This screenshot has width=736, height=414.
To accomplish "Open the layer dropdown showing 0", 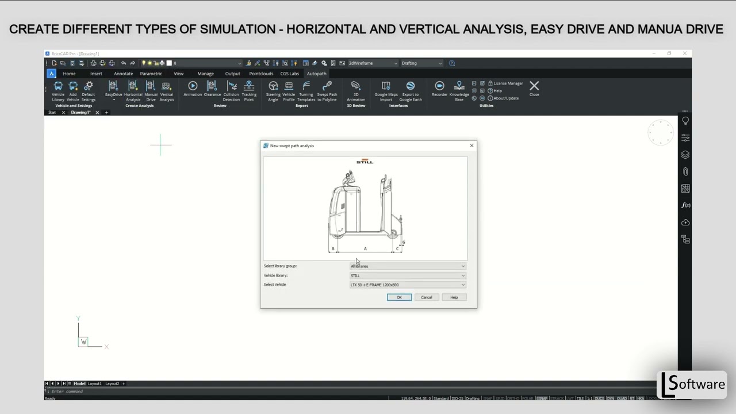I will [207, 63].
